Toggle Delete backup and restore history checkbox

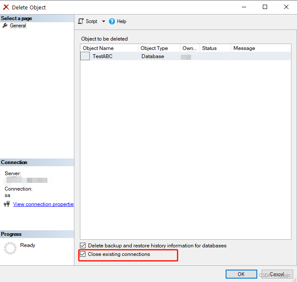tap(83, 245)
